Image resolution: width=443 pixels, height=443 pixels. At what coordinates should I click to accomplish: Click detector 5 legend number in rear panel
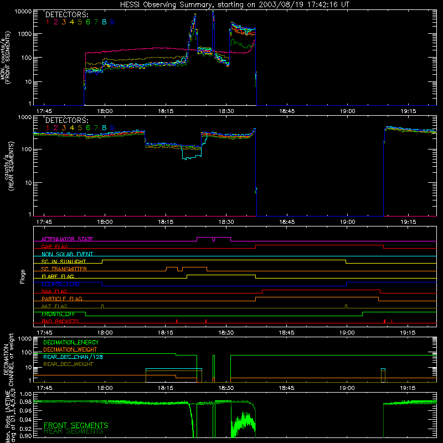(80, 128)
